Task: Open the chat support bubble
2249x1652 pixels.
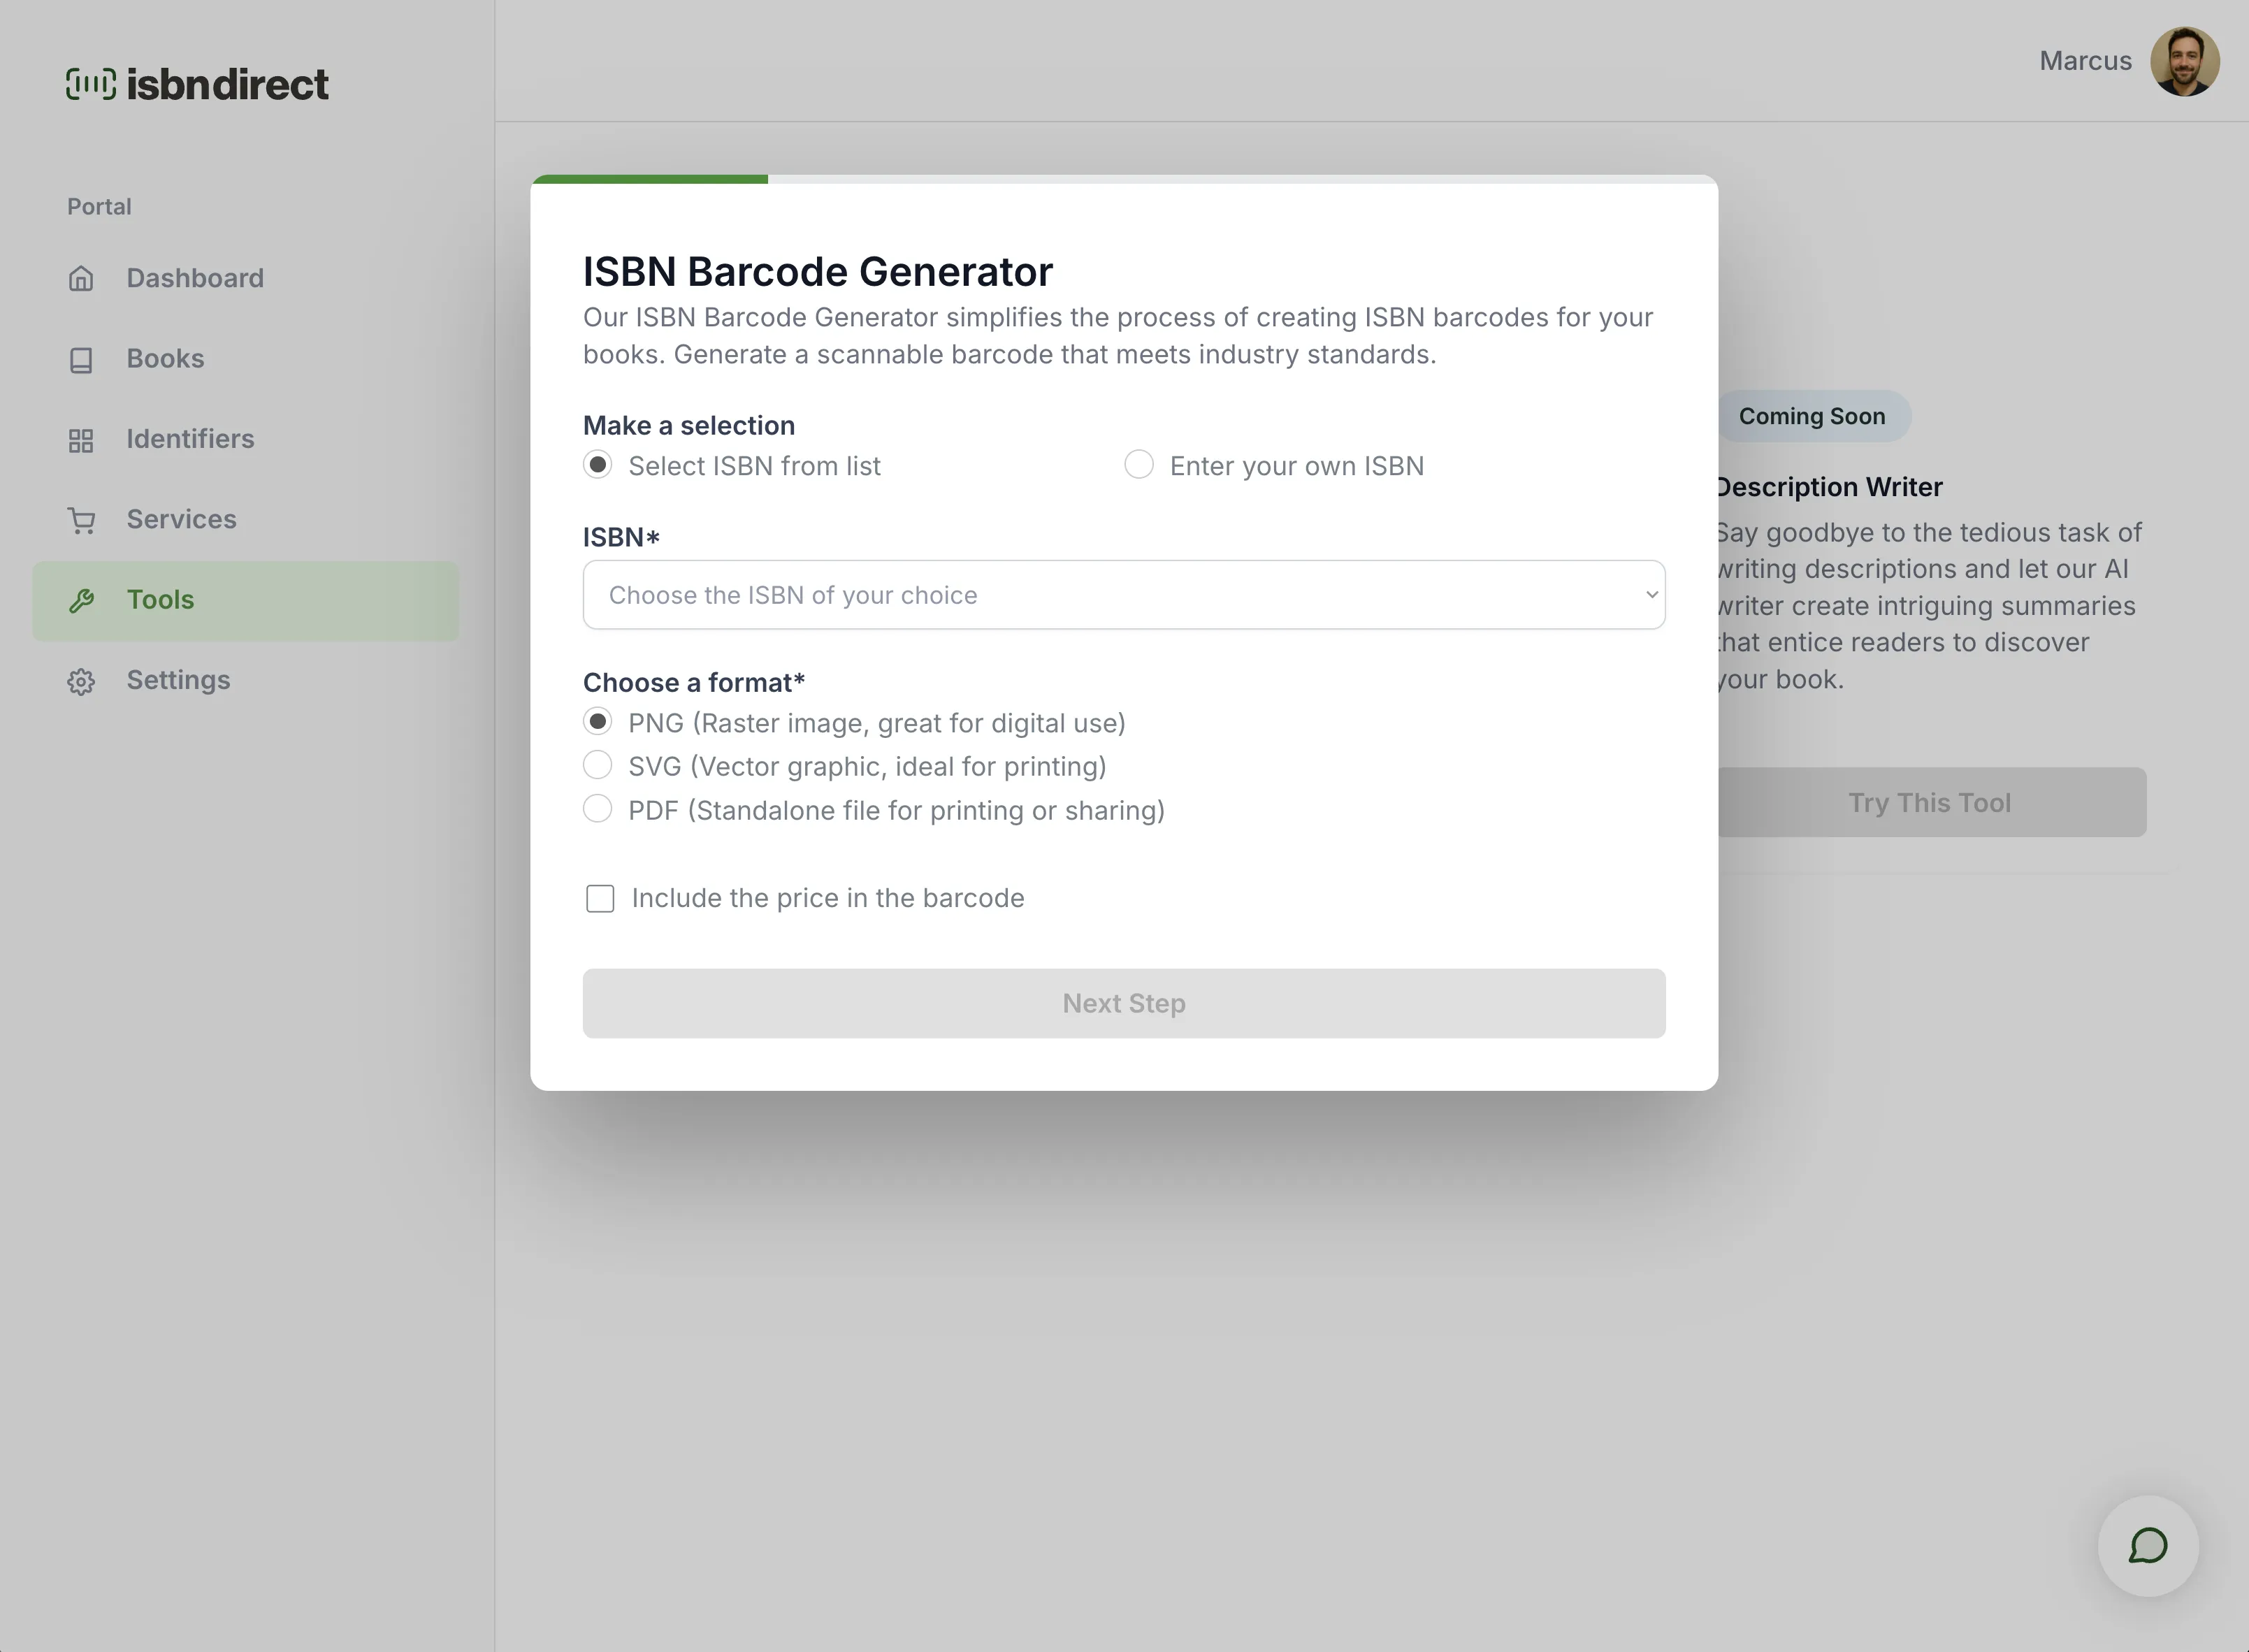Action: [2148, 1546]
